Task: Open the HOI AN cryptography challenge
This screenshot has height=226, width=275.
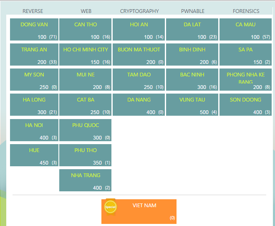Action: (139, 30)
